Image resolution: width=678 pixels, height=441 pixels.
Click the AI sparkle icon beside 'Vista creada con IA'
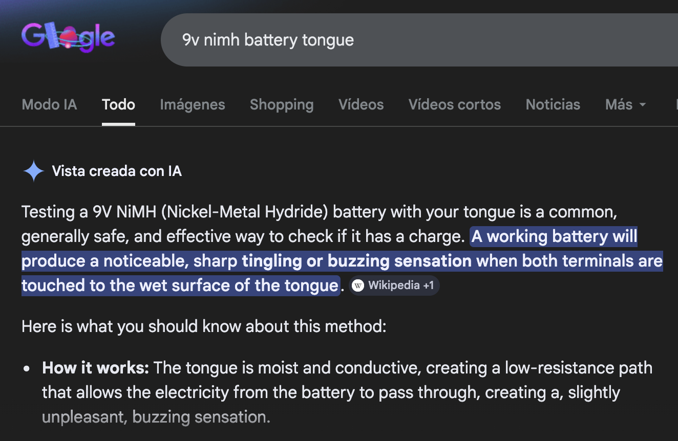33,171
